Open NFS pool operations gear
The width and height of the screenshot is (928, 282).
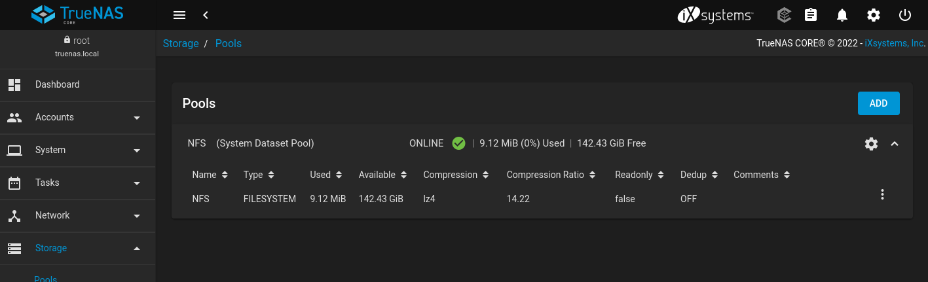[x=871, y=144]
